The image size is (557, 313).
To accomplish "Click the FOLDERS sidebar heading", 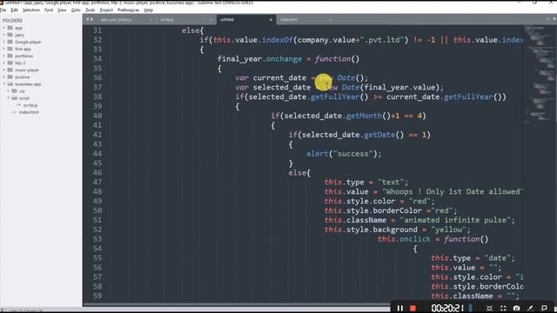I will click(12, 21).
